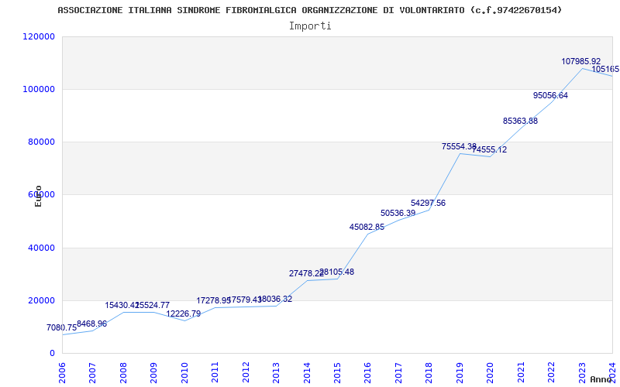Click the 'Euro' y-axis title

pyautogui.click(x=38, y=196)
